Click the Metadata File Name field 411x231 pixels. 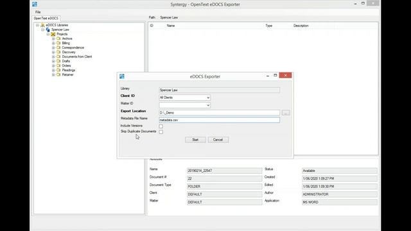pyautogui.click(x=219, y=120)
